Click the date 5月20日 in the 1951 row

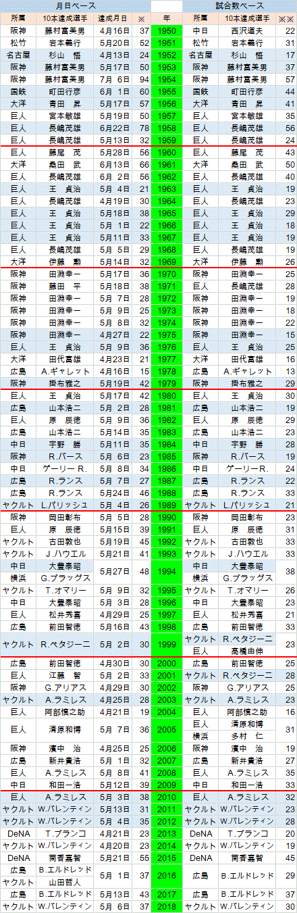coord(114,43)
